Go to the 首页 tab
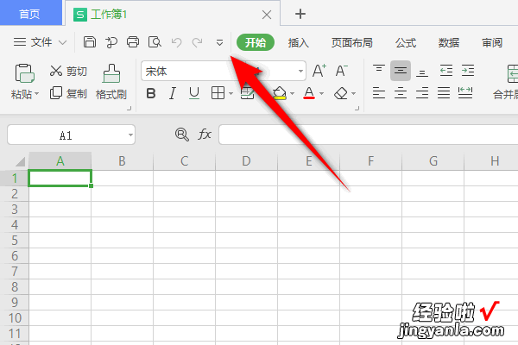 tap(30, 13)
